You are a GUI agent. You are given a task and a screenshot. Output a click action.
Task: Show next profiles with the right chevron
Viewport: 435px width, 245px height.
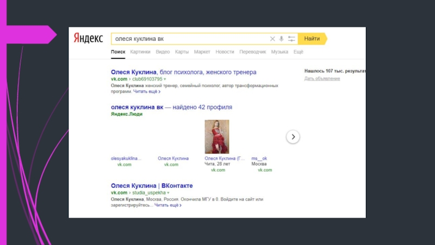293,137
